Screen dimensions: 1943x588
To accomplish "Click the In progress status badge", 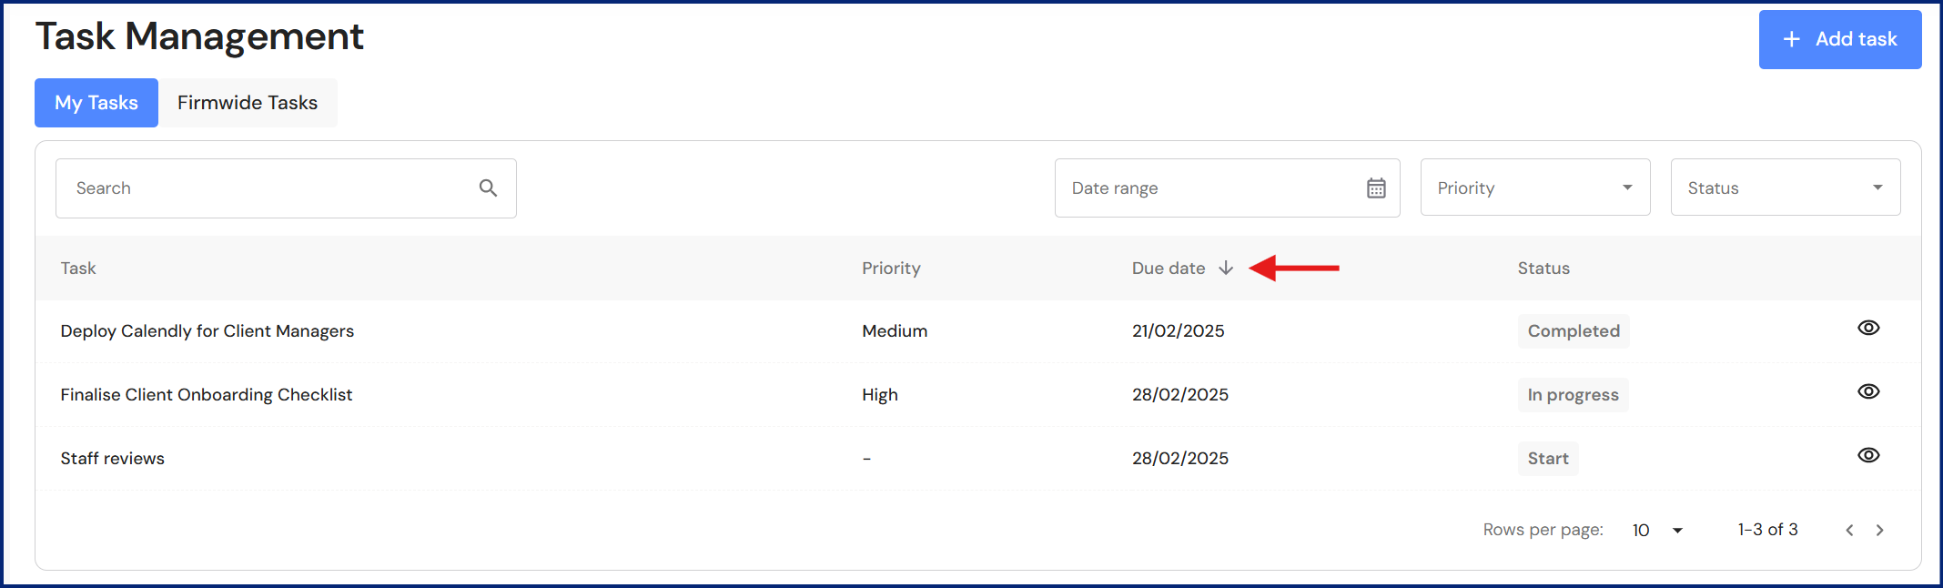I will tap(1573, 395).
